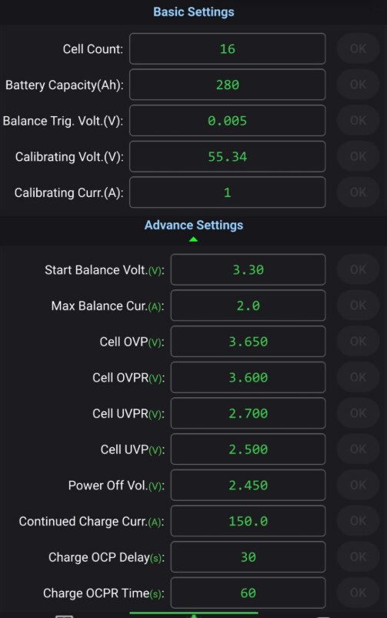Collapse Advance Settings with green arrow
Image resolution: width=387 pixels, height=618 pixels.
pos(193,239)
